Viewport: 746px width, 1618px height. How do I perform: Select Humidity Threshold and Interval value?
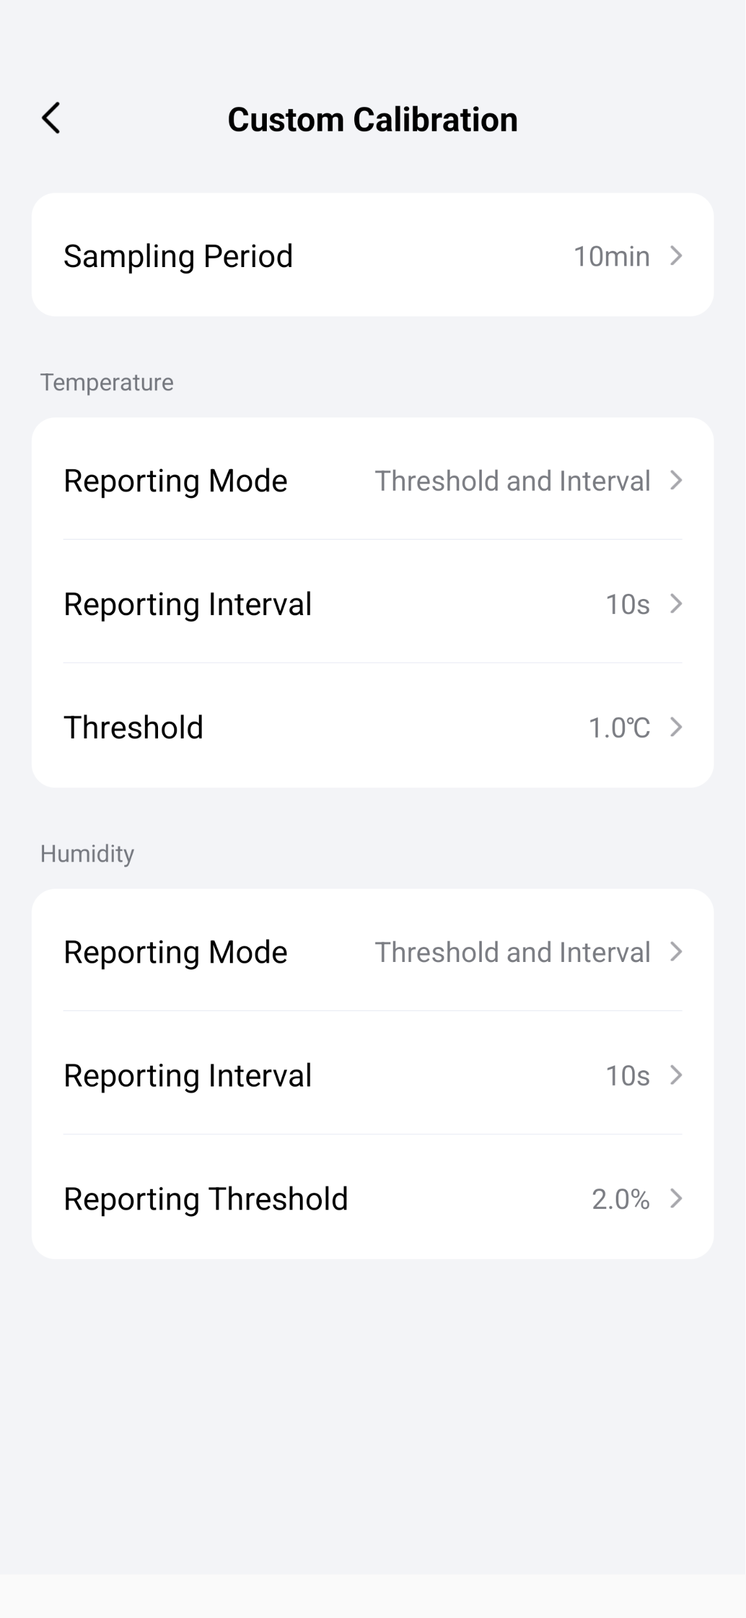click(x=512, y=952)
